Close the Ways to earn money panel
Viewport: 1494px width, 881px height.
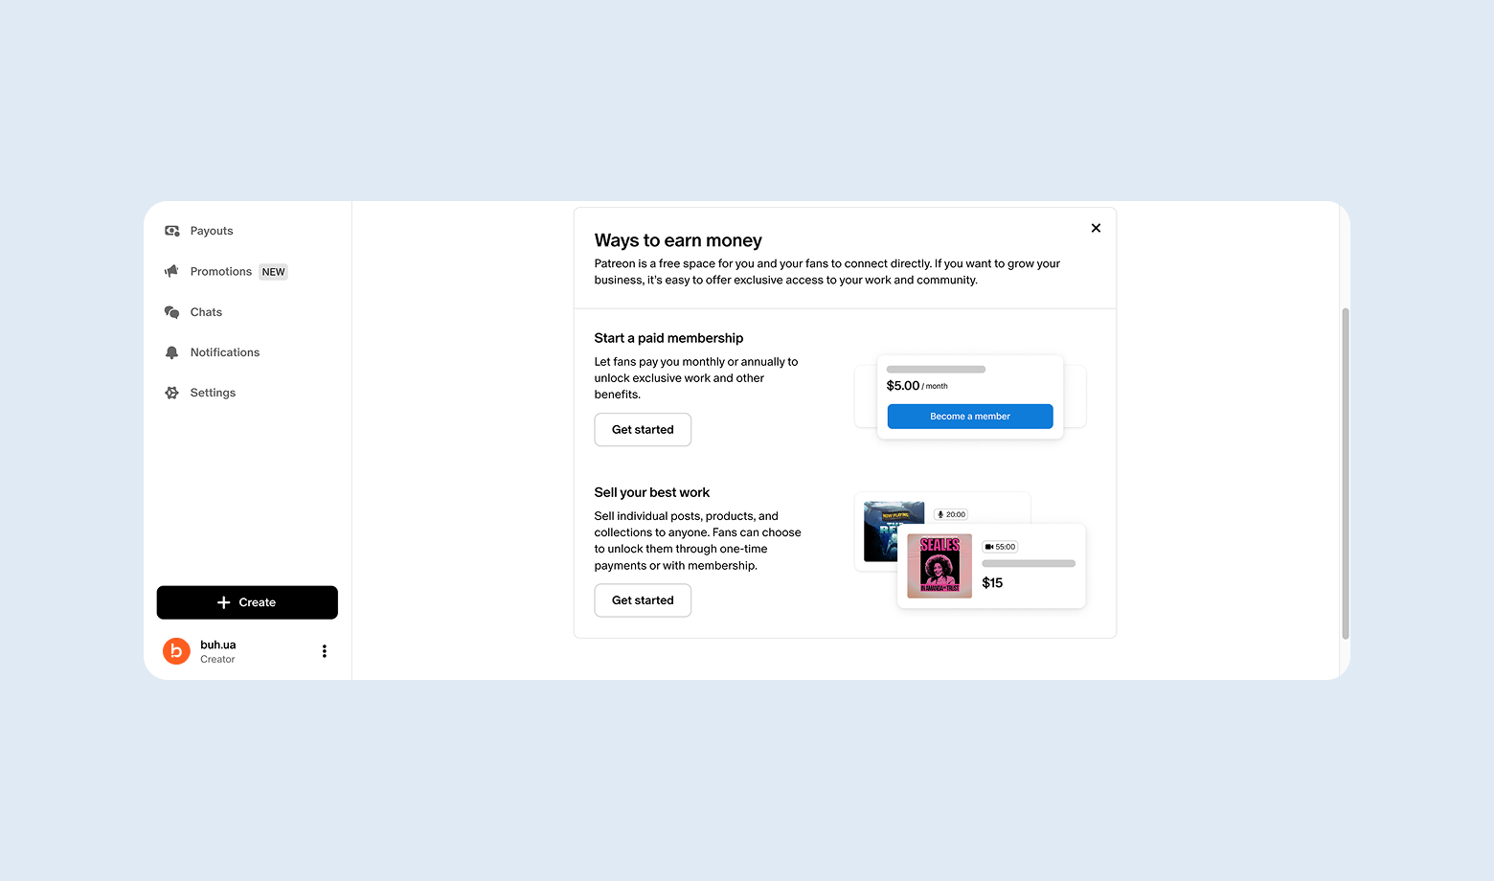[x=1096, y=228]
